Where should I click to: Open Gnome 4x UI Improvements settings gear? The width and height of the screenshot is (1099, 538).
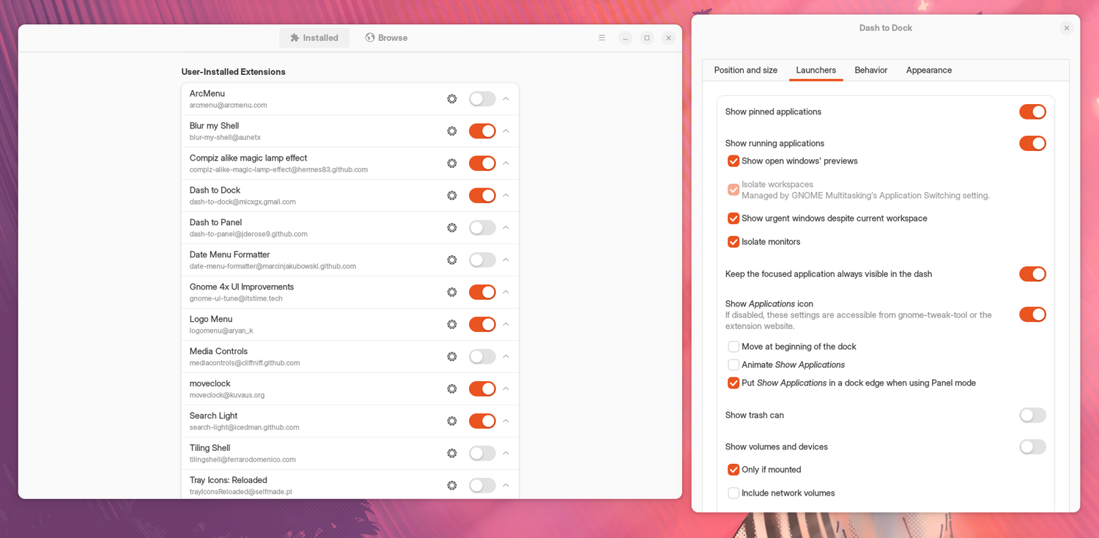452,292
